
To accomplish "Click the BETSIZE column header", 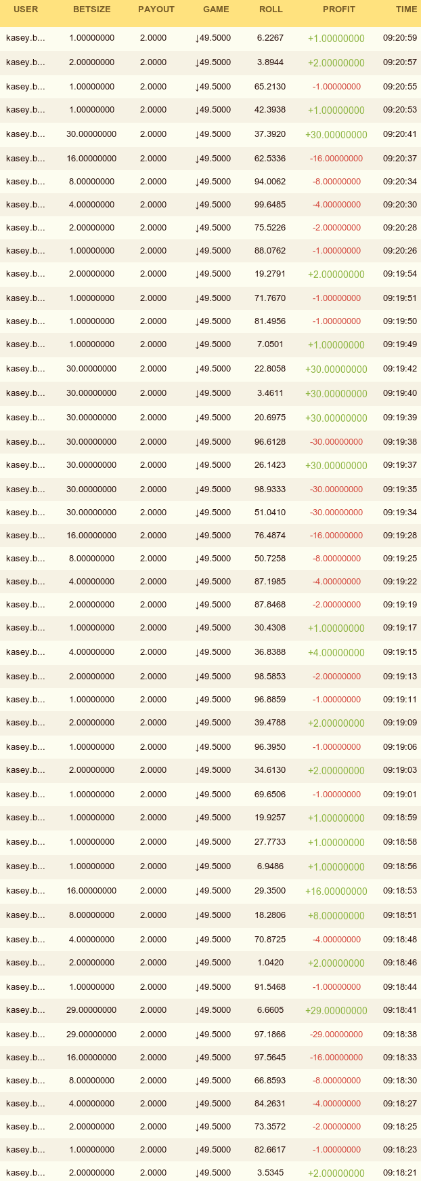I will pyautogui.click(x=91, y=9).
